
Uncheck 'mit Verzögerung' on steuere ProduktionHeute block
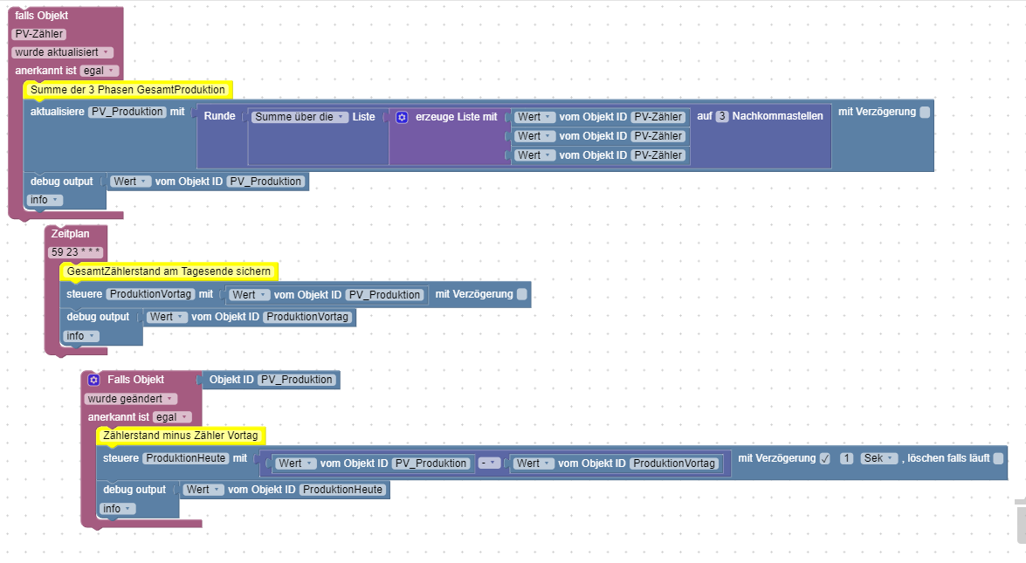(824, 458)
